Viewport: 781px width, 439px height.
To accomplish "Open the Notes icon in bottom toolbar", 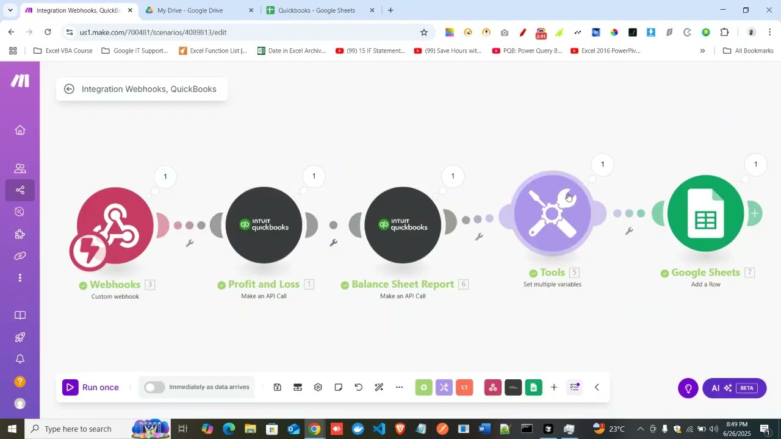I will [x=339, y=387].
